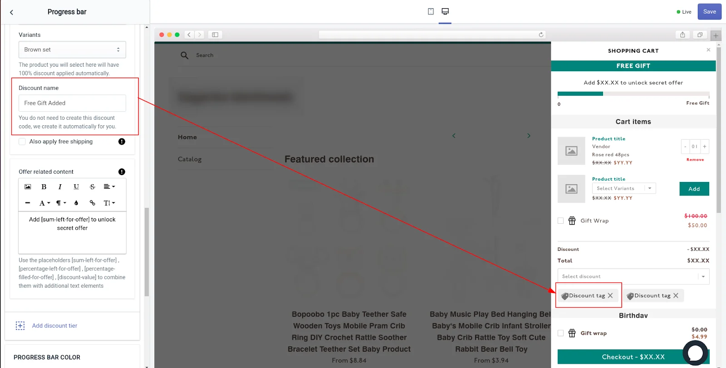Screen dimensions: 726x368
Task: Check the Gift Wrap $50.00 checkbox
Action: coord(560,221)
